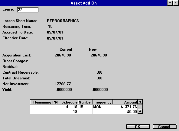Click the MON frequency cell
This screenshot has height=131, width=179.
tap(103, 107)
